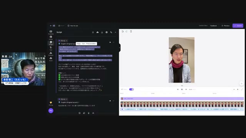Click the download icon in Script header
246x138 pixels.
tap(102, 32)
